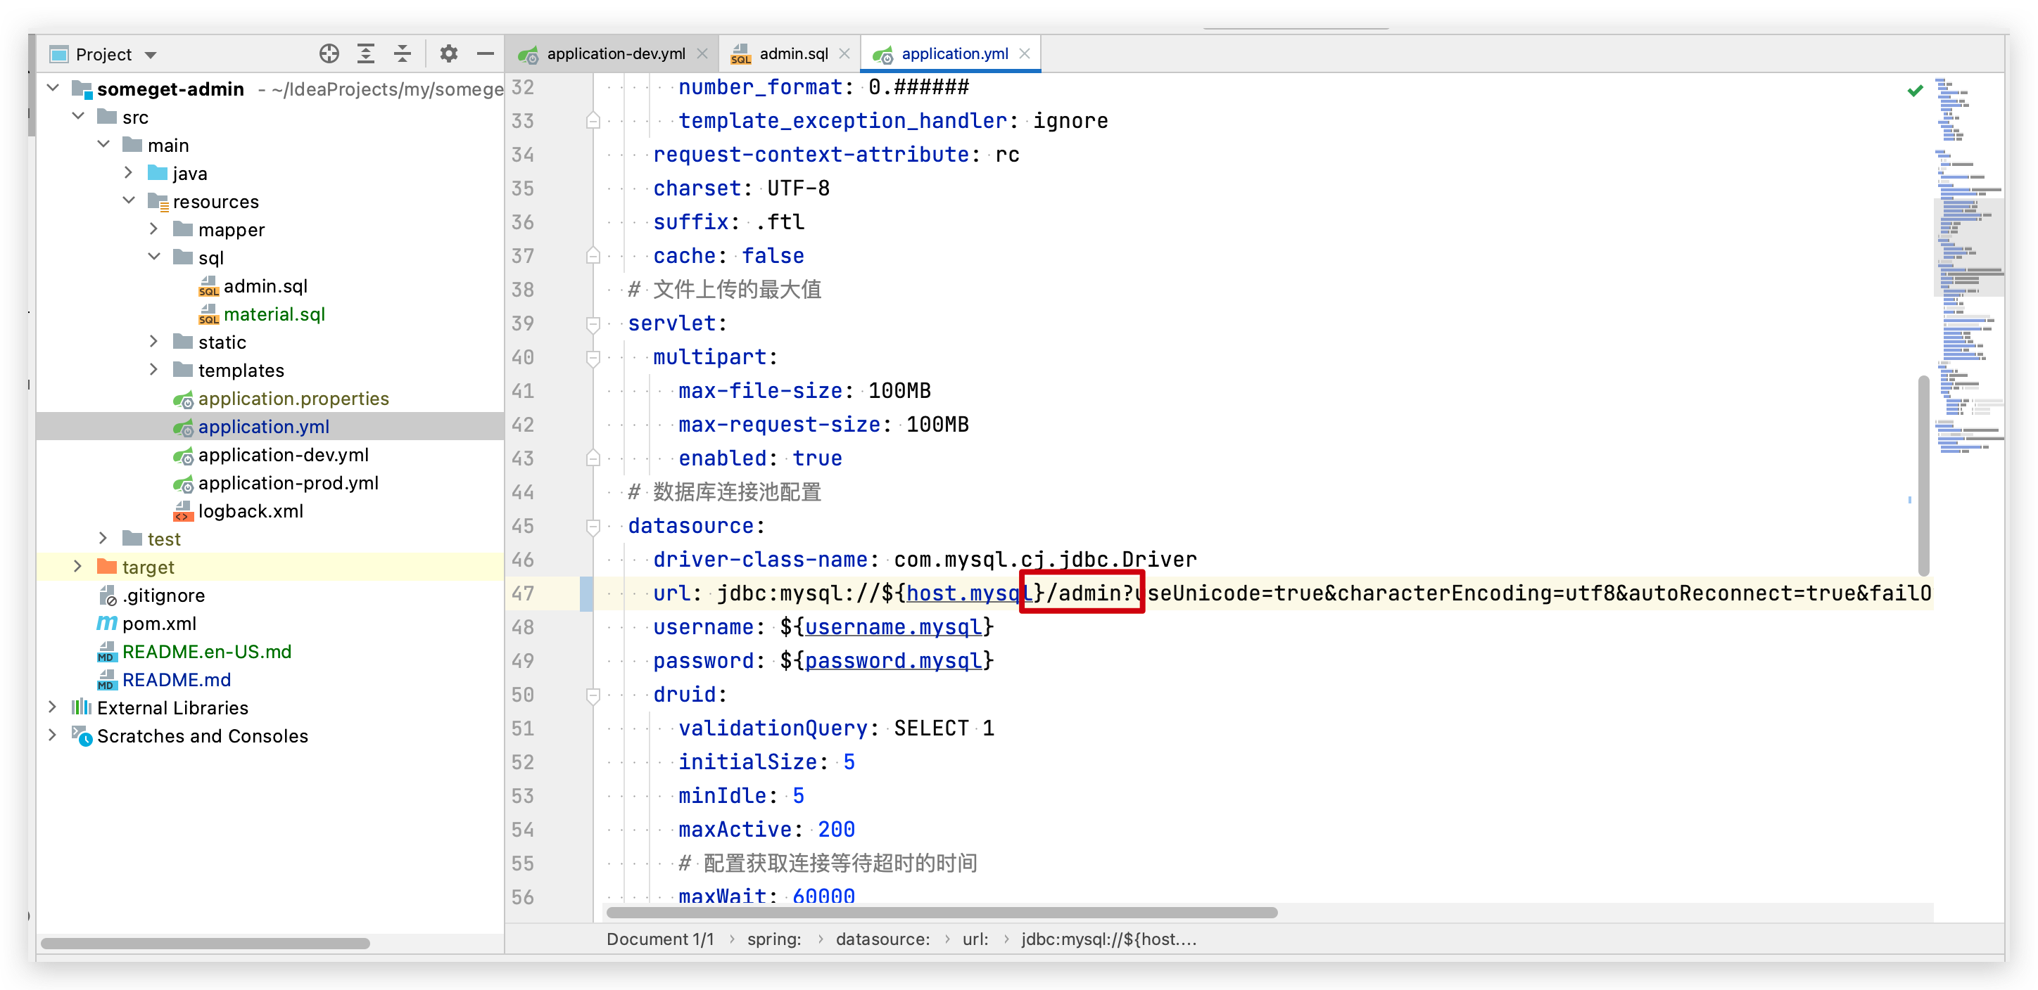Click the pom.xml Maven file icon
Screen dimensions: 2038x990
(106, 623)
